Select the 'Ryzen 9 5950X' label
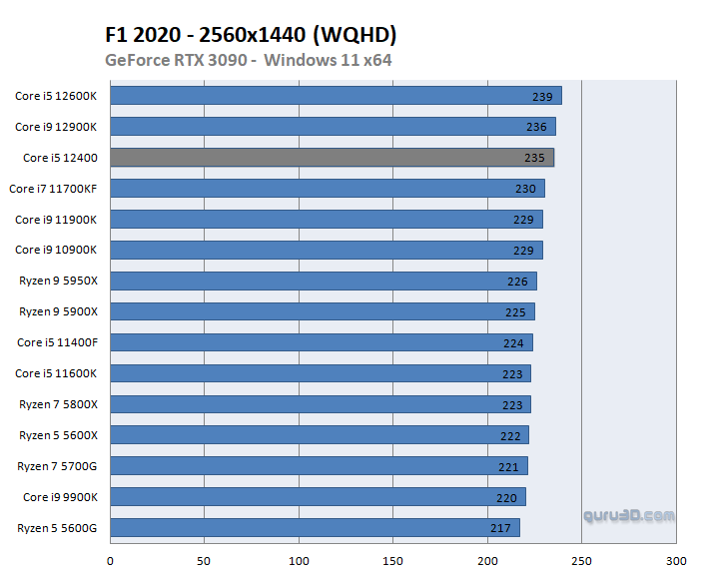 point(58,281)
